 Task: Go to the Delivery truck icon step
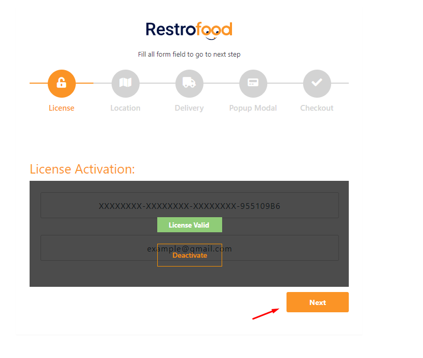pos(189,83)
